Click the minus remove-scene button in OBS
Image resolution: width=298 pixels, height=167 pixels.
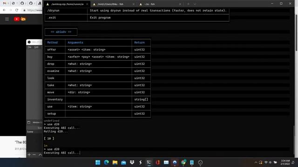tap(34, 154)
